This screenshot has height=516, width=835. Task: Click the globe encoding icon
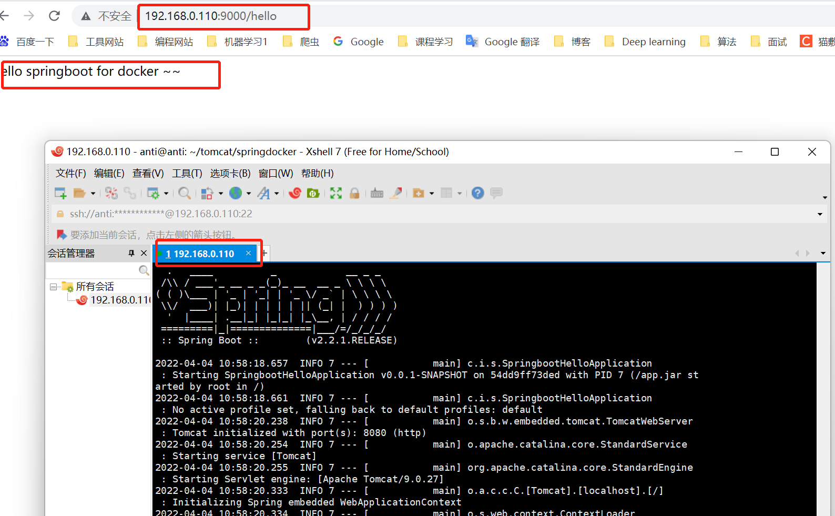236,193
